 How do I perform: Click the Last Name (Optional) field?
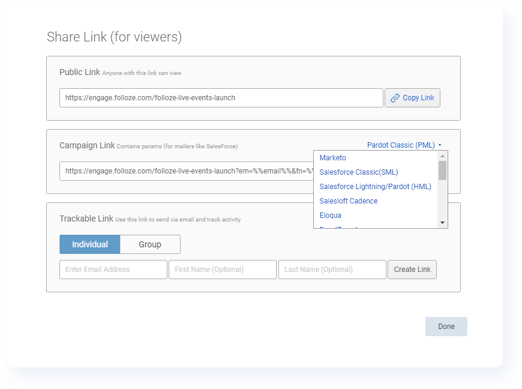(x=332, y=270)
